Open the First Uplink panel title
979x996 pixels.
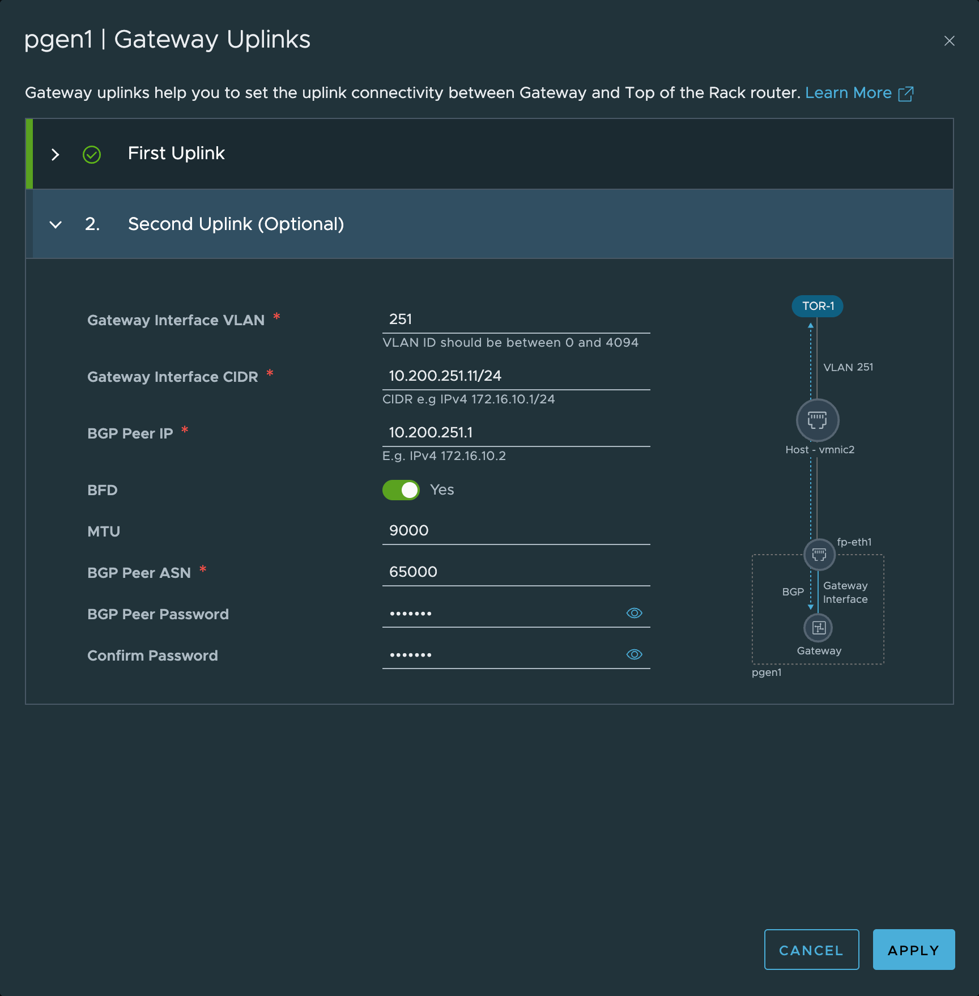tap(176, 154)
